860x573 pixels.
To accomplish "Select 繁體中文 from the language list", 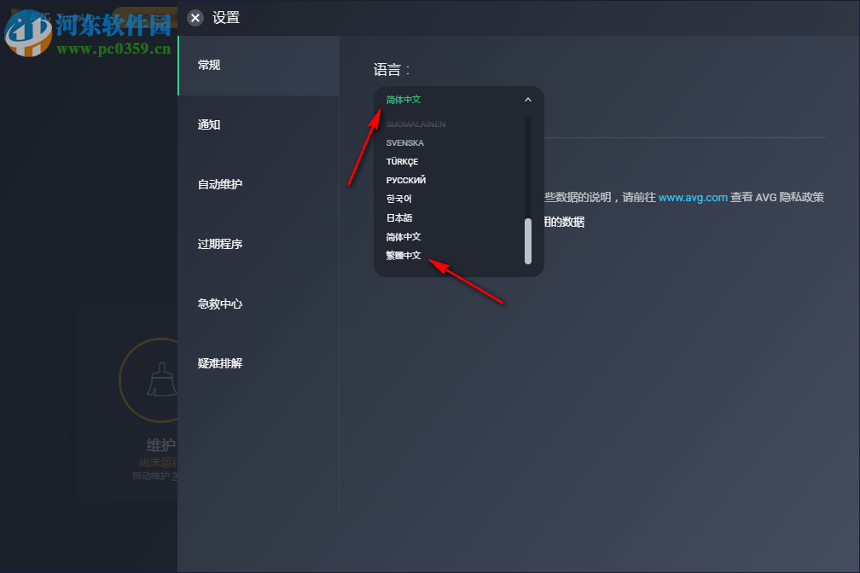I will [404, 255].
